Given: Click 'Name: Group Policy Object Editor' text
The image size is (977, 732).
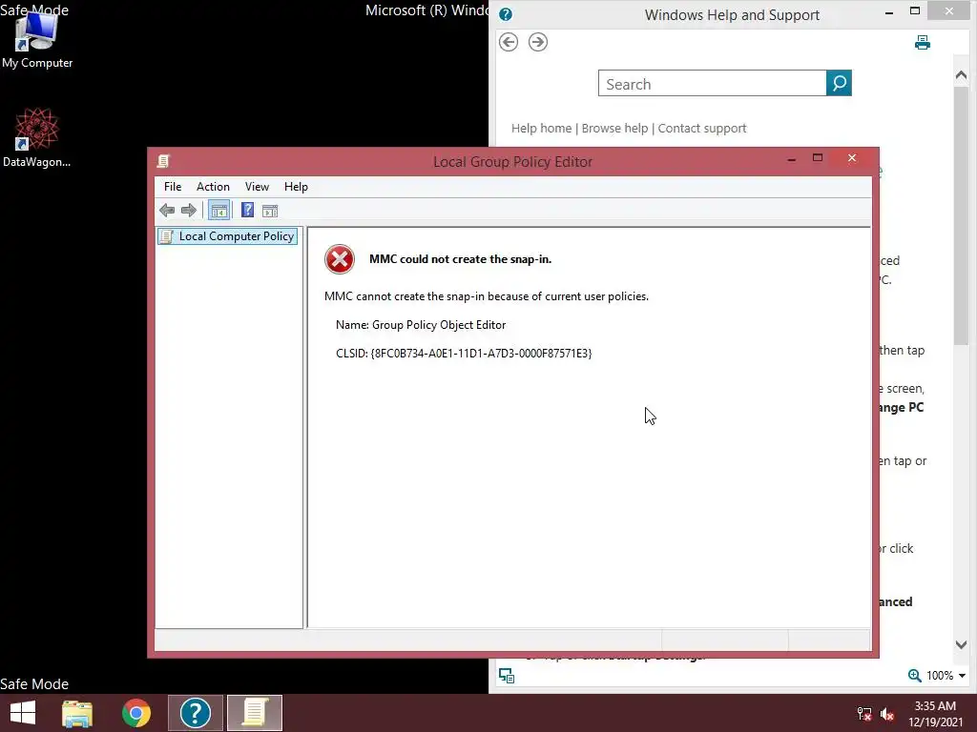Looking at the screenshot, I should pyautogui.click(x=421, y=325).
